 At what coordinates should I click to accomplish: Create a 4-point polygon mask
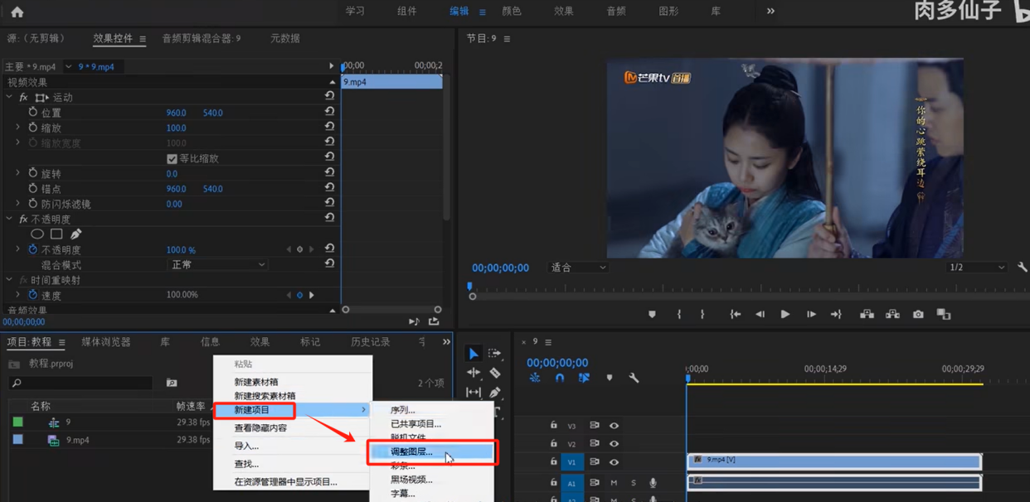(56, 234)
